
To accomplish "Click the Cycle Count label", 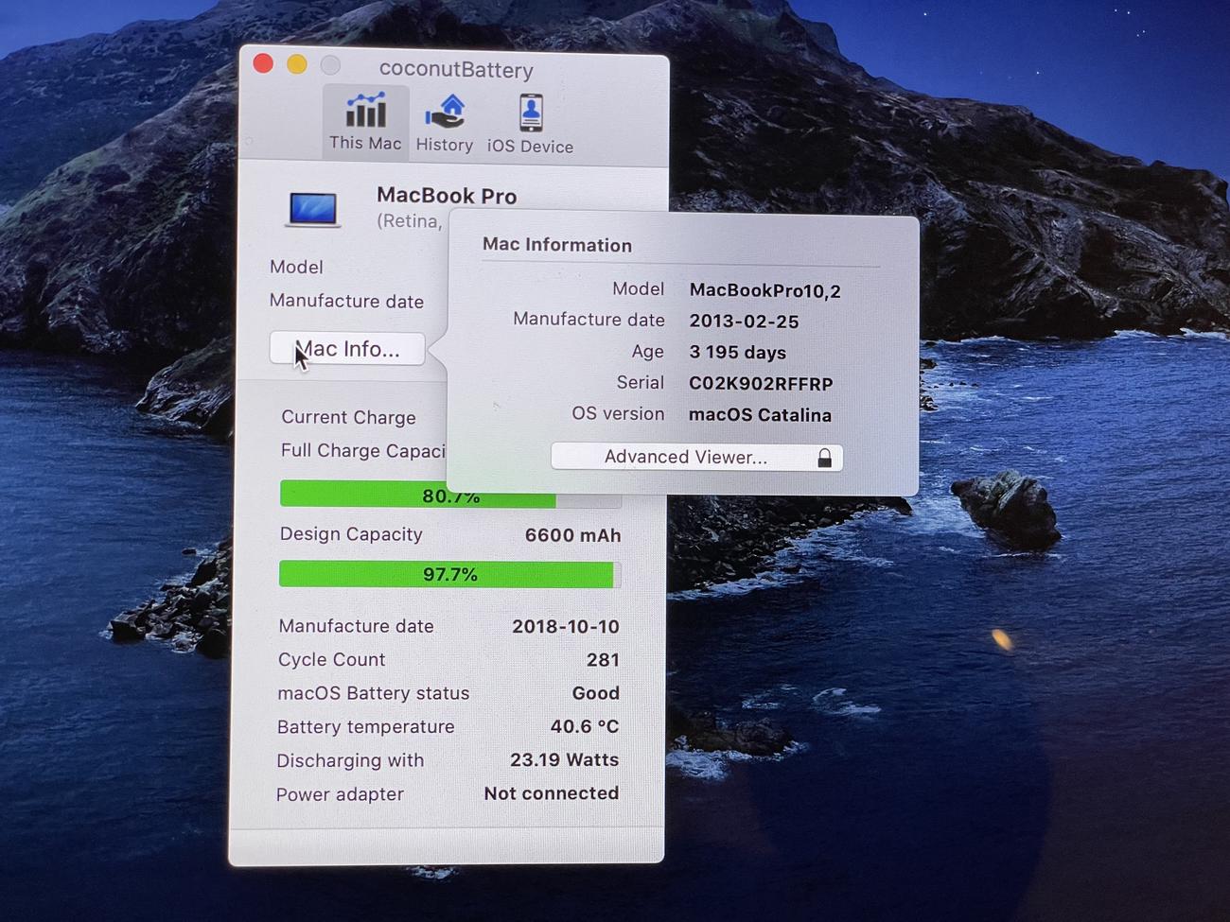I will click(331, 659).
